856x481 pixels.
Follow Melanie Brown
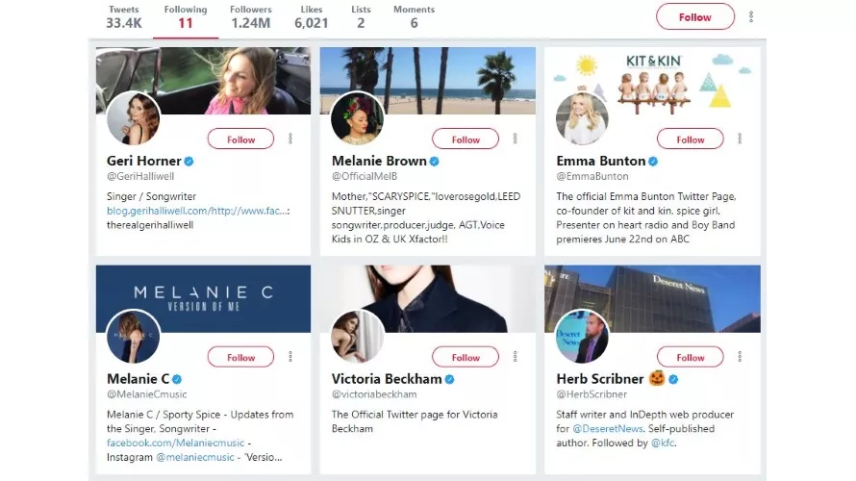pos(466,139)
